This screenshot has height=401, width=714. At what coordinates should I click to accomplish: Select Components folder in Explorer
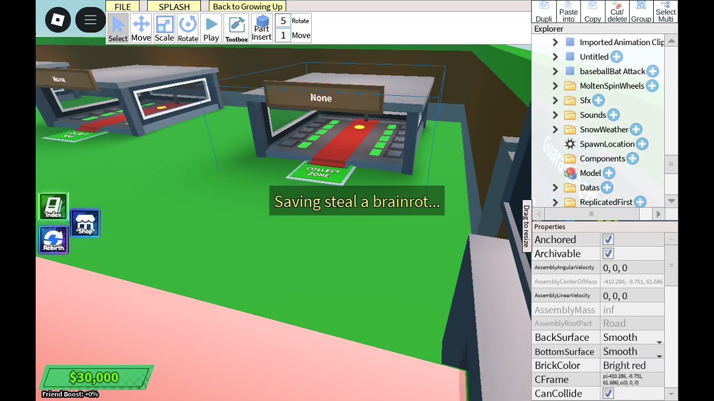tap(602, 159)
